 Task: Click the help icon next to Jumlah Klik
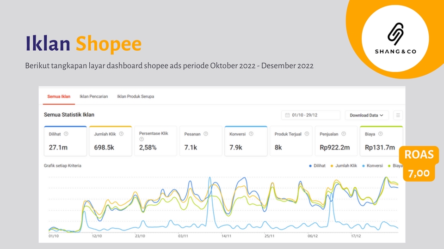(x=121, y=134)
